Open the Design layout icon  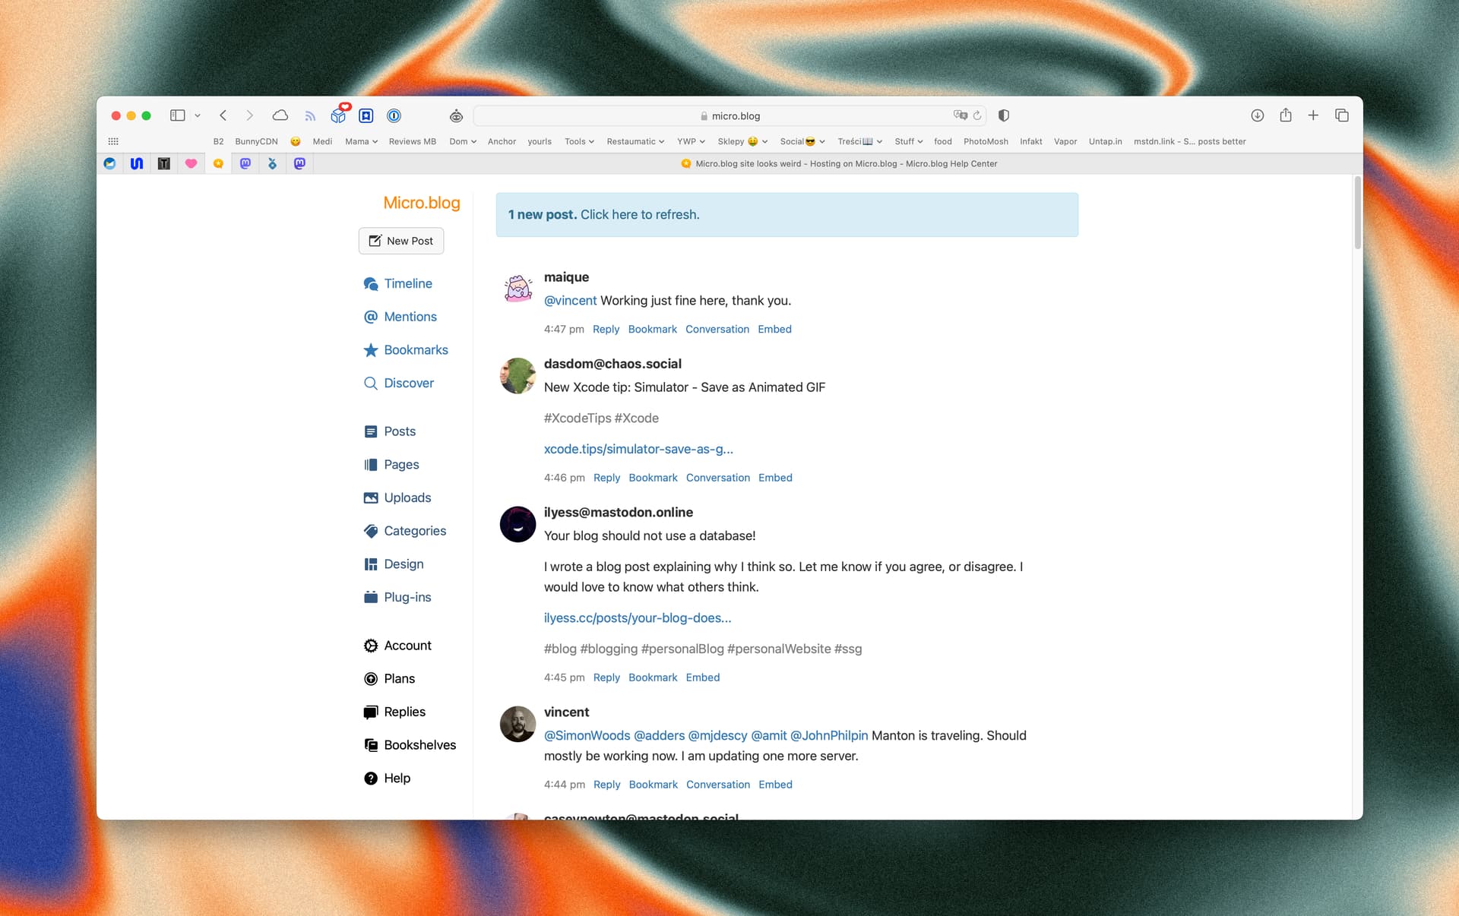click(x=371, y=564)
